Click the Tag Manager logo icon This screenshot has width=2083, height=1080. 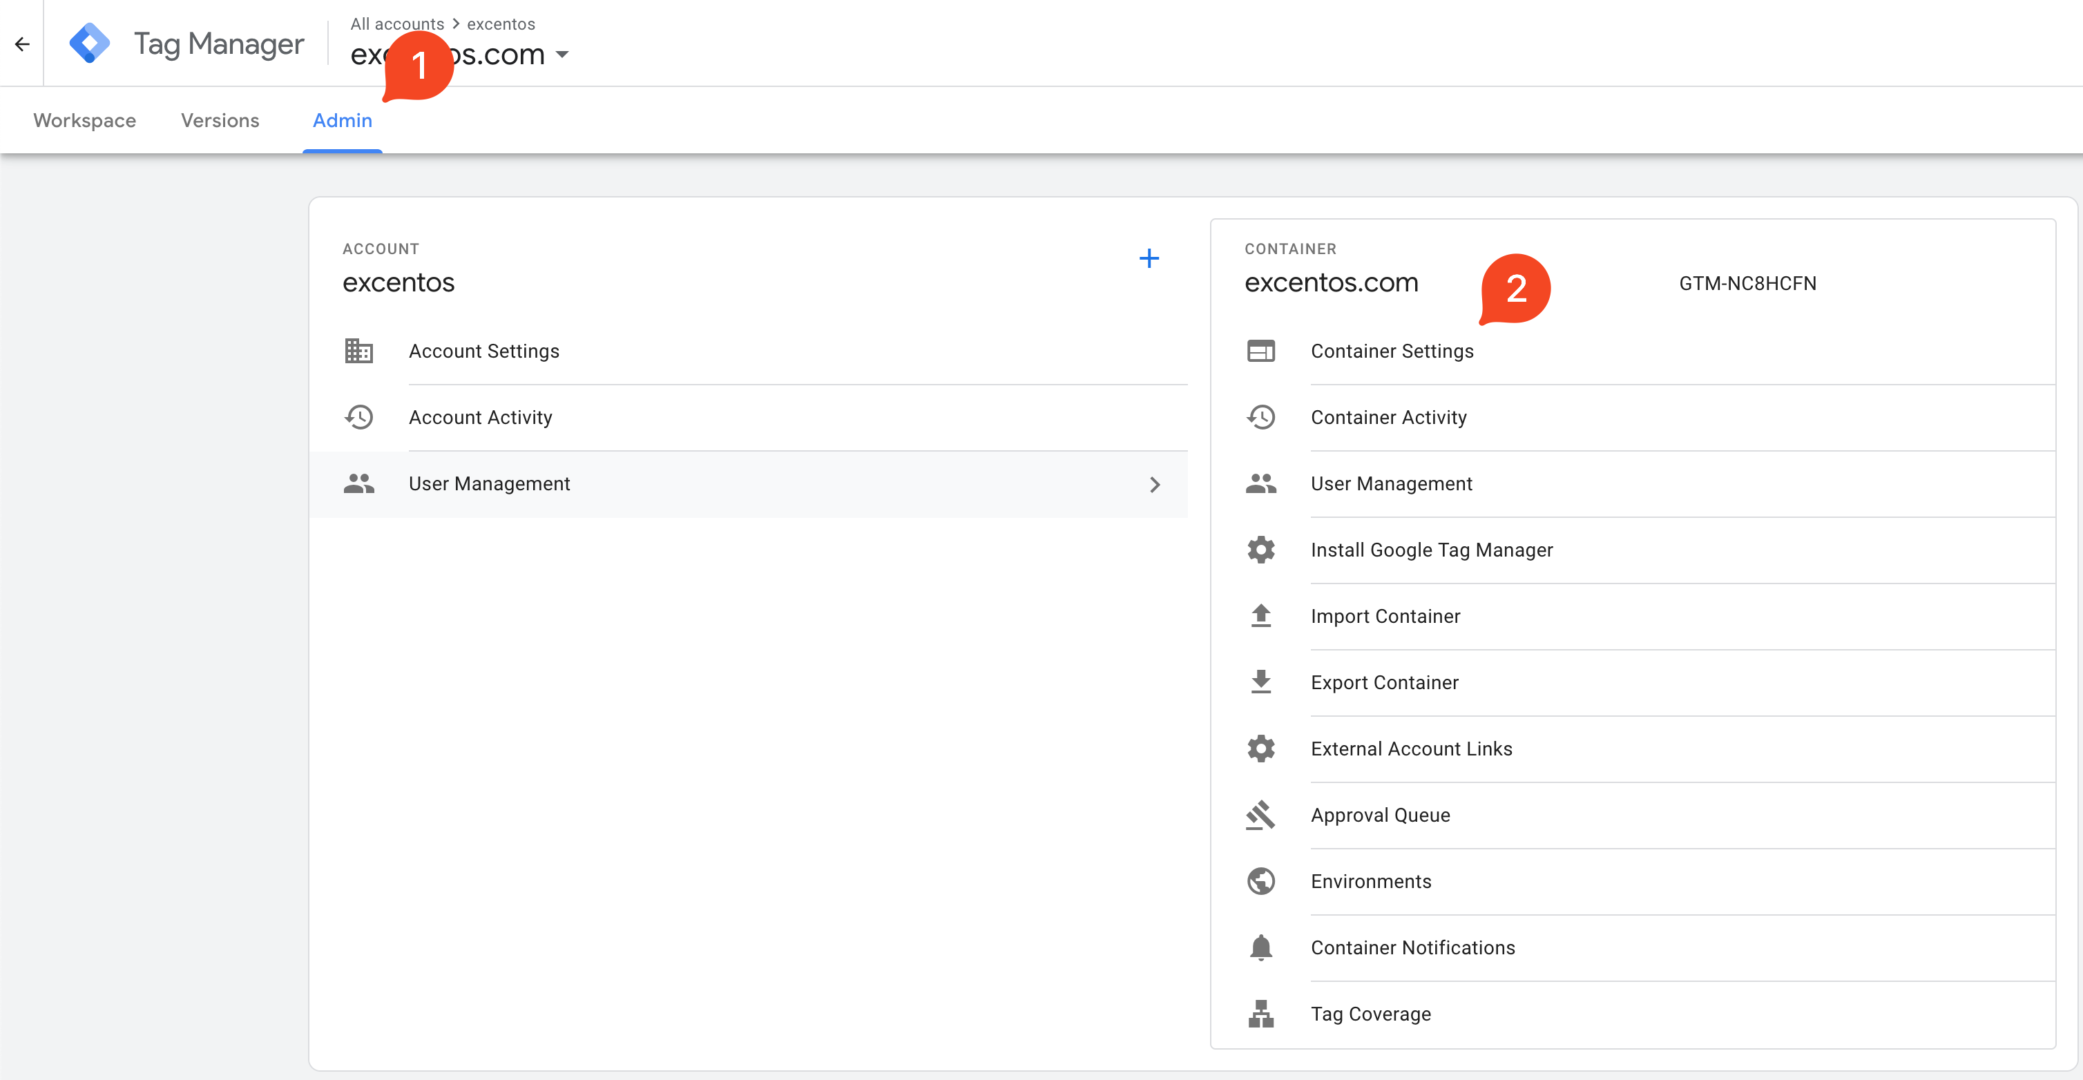(90, 43)
